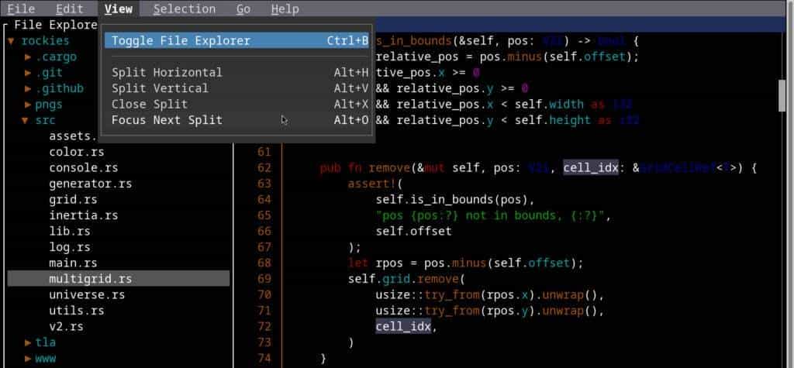
Task: Open the Help menu
Action: point(285,9)
